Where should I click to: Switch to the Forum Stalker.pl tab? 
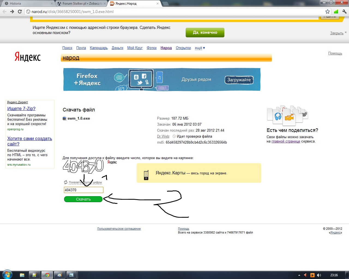(x=81, y=4)
